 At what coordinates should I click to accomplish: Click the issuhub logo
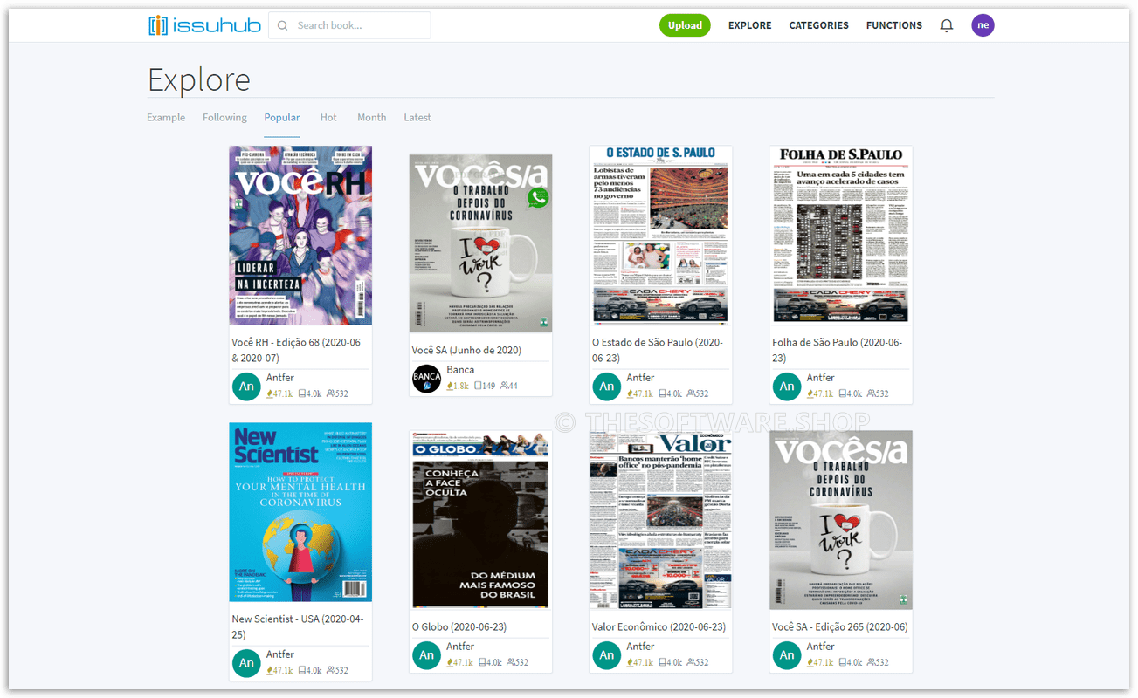point(203,24)
